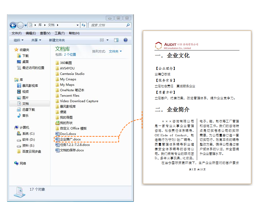Open the 工具(T) menu

[x=60, y=33]
